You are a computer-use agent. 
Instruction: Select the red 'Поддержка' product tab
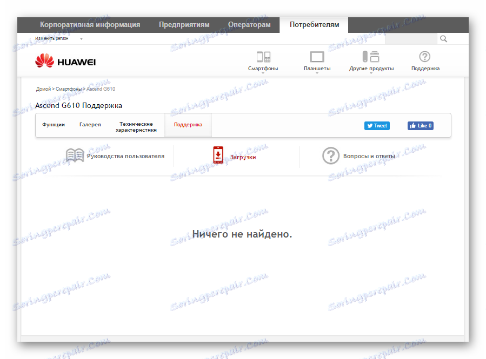point(188,125)
